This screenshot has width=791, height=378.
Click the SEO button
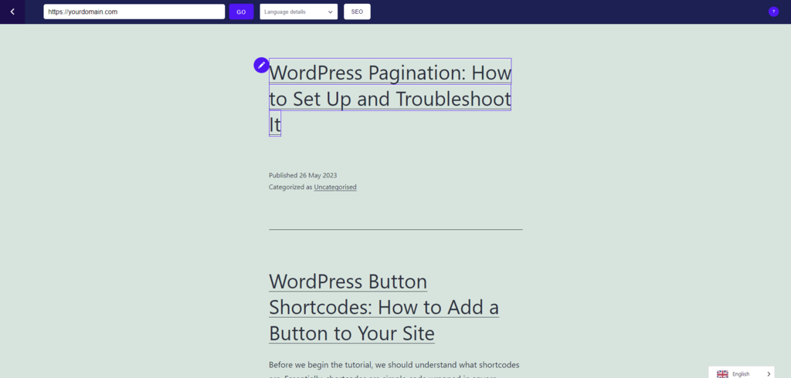pos(357,12)
